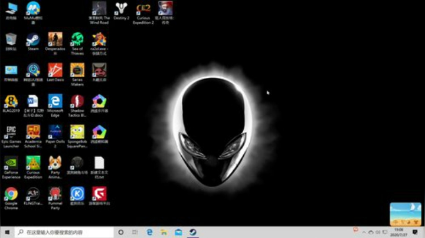Open the Action Center notifications

tap(415, 232)
